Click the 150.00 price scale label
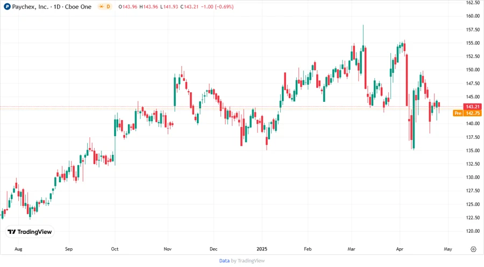The image size is (484, 267). 473,70
